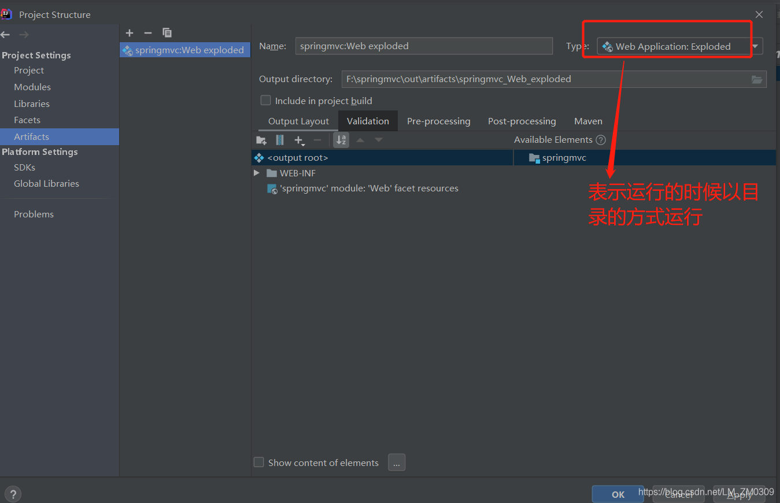
Task: Open Libraries settings
Action: 32,103
